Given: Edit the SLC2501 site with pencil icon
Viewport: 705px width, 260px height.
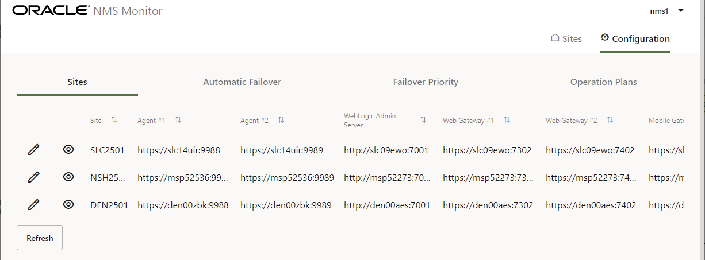Looking at the screenshot, I should click(x=34, y=150).
